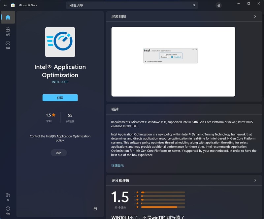This screenshot has width=264, height=219.
Task: Click the 2-star rating bar
Action: 163,203
